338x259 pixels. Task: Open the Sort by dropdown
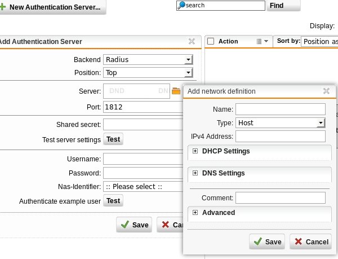click(x=319, y=41)
